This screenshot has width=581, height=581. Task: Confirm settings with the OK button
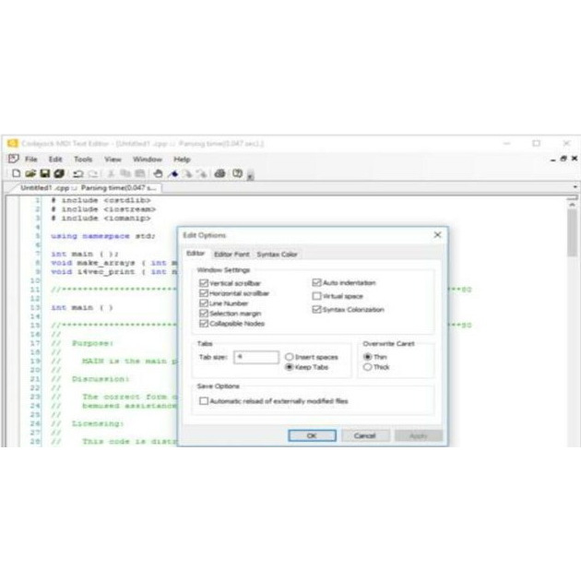(x=312, y=435)
